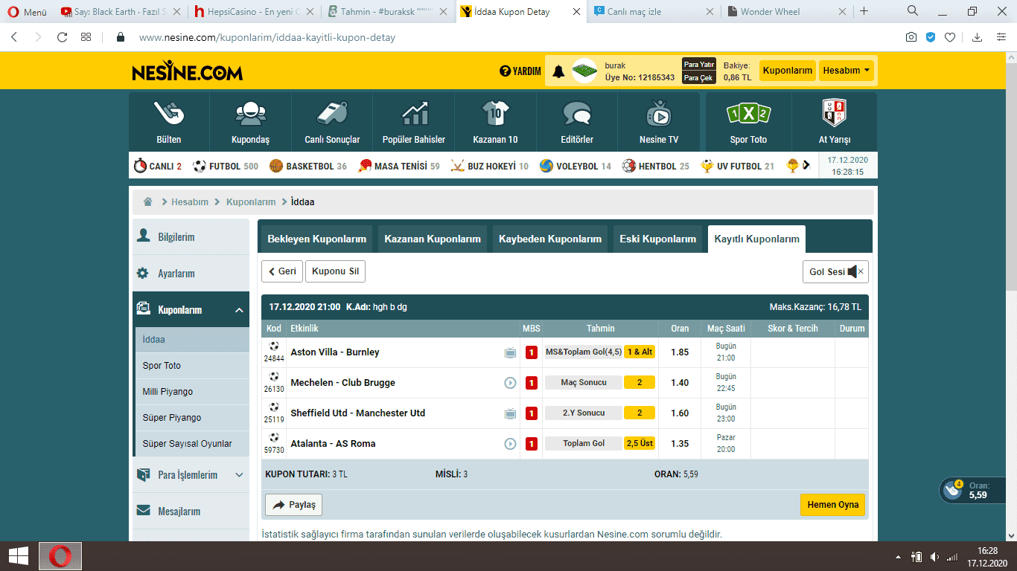Screen dimensions: 1017x571
Task: Click Opera ad blocker shield icon
Action: pos(931,36)
